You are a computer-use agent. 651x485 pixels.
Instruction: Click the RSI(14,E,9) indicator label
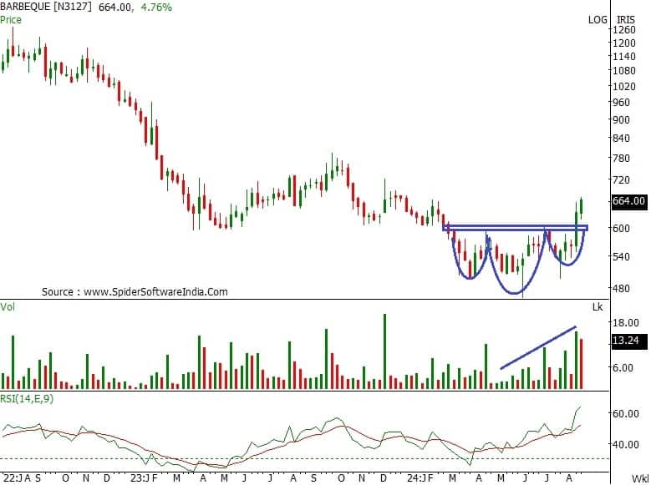click(33, 397)
